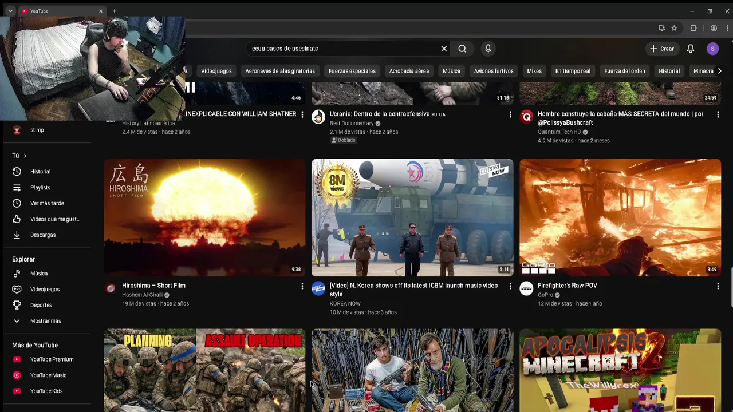
Task: Open options menu for Hiroshima Short Film
Action: pos(302,286)
